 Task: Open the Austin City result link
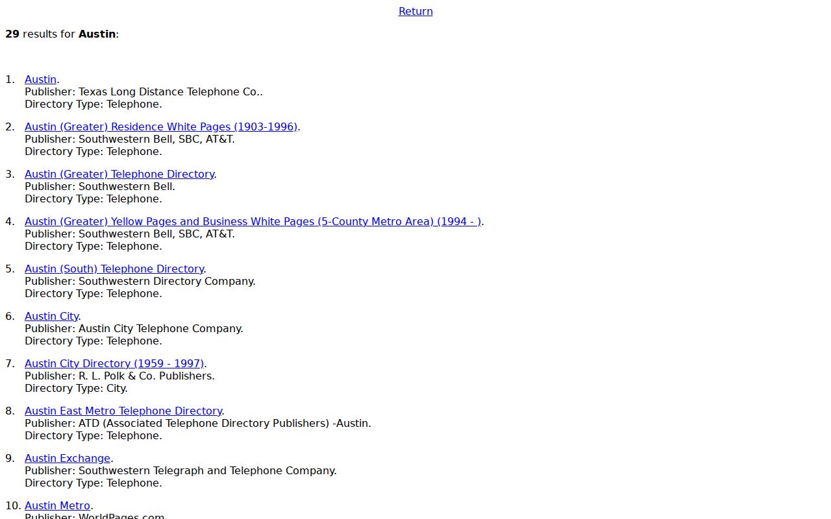click(x=52, y=316)
